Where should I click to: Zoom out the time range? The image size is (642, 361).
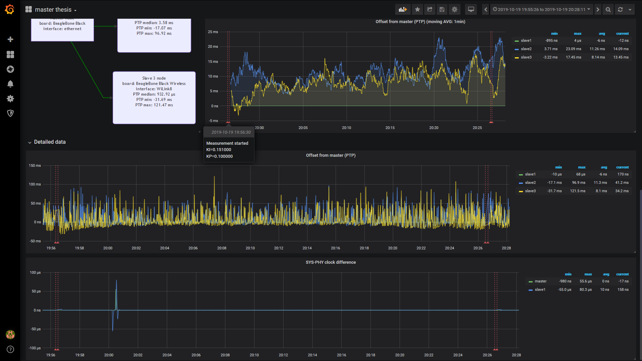pos(608,9)
